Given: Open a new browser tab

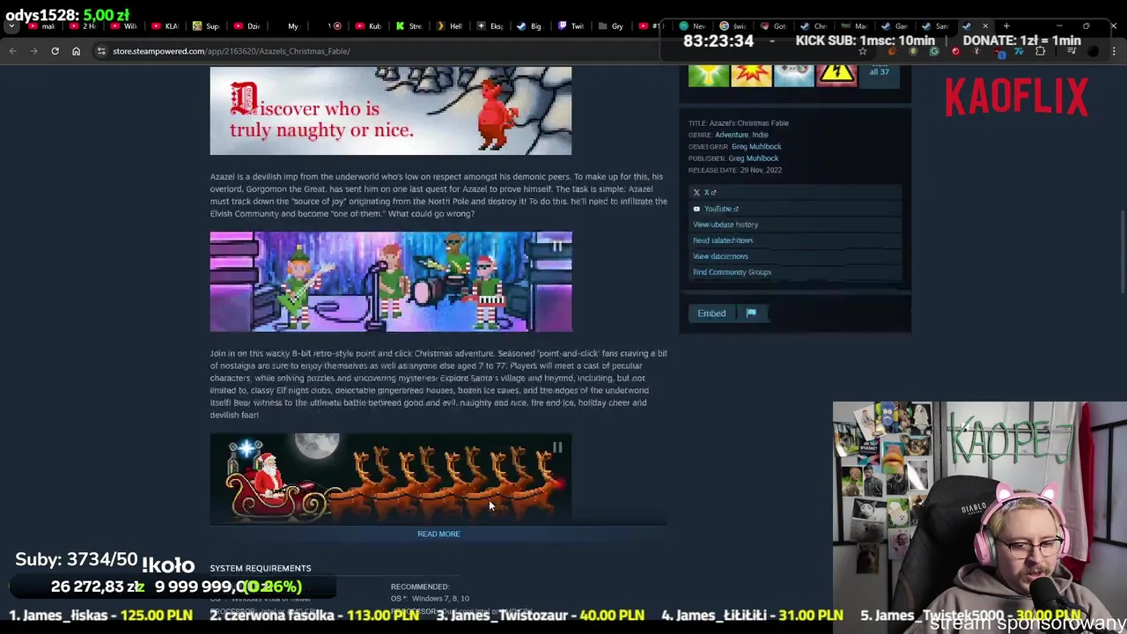Looking at the screenshot, I should 1006,26.
